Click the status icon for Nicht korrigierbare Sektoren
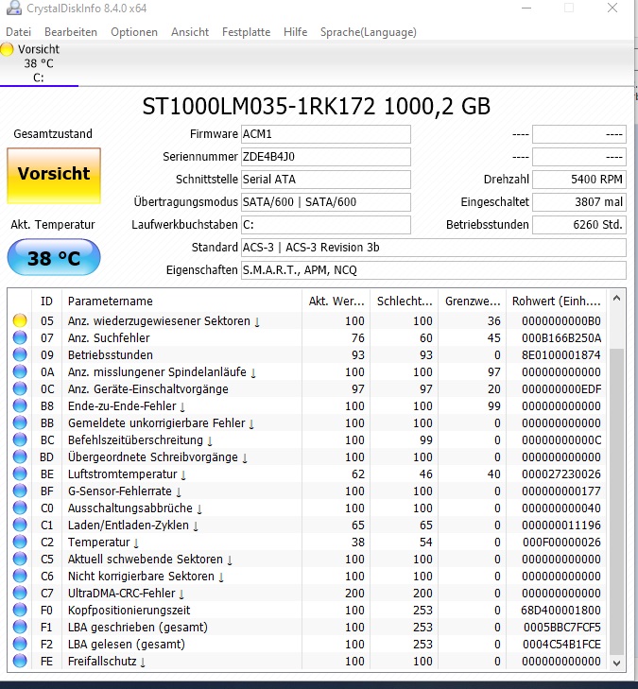The width and height of the screenshot is (638, 689). click(20, 577)
